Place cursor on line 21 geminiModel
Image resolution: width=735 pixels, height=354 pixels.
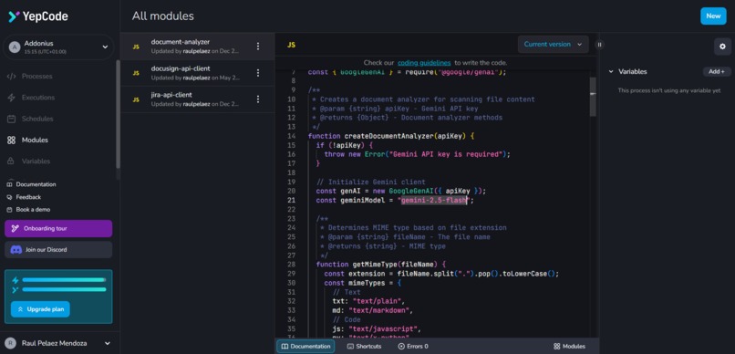pyautogui.click(x=362, y=200)
